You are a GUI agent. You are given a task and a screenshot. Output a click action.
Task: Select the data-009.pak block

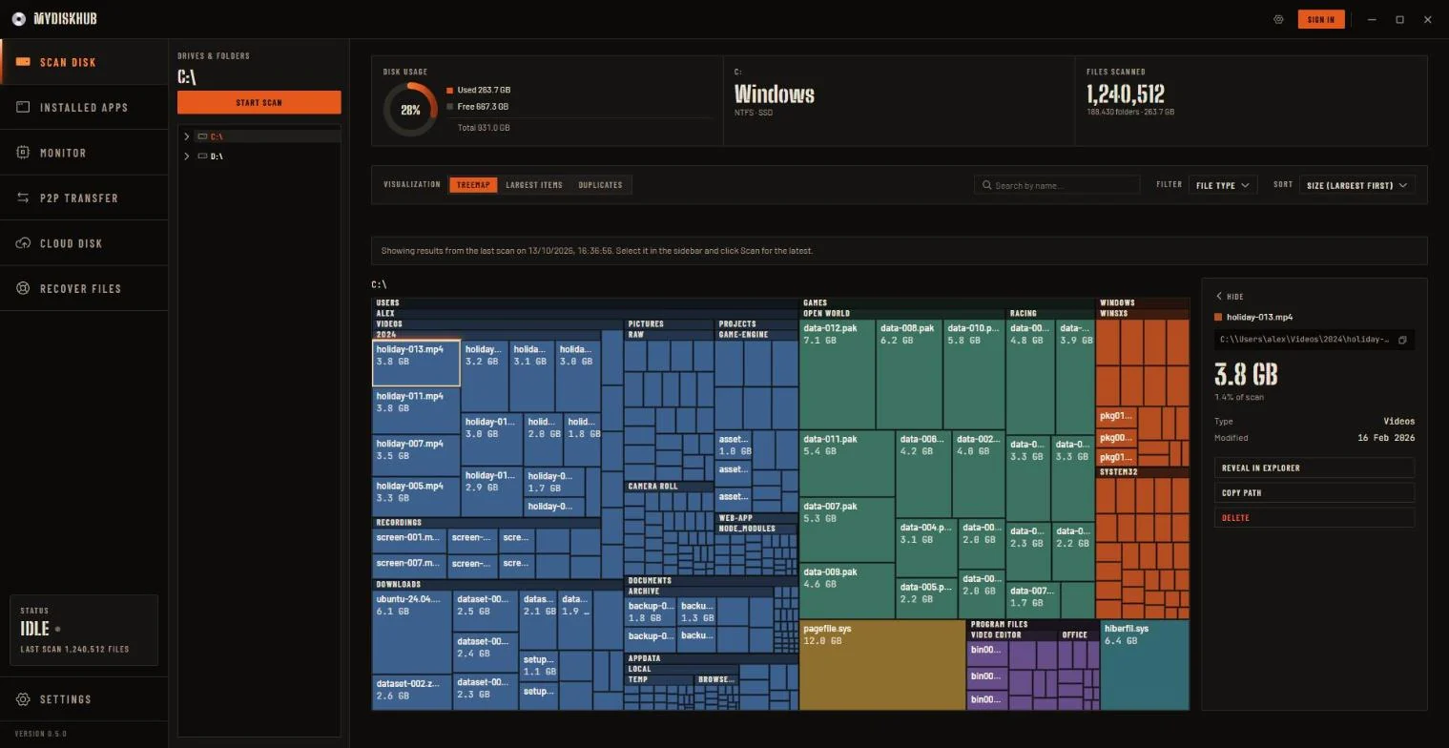[x=847, y=592]
